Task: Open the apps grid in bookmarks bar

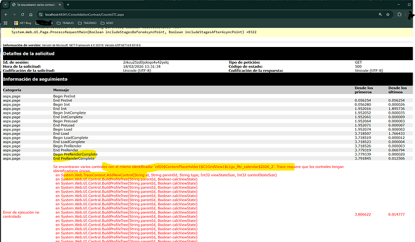Action: (x=6, y=23)
